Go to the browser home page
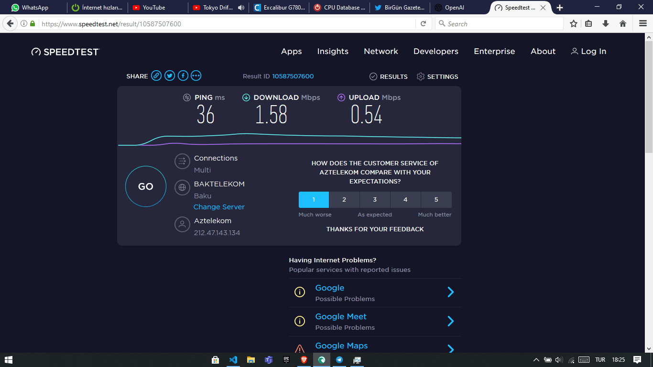653x367 pixels. tap(623, 23)
